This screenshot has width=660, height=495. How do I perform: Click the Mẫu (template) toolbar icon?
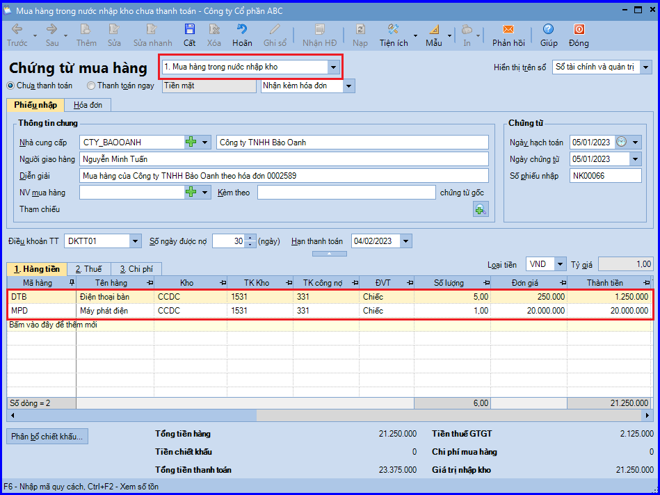coord(433,29)
